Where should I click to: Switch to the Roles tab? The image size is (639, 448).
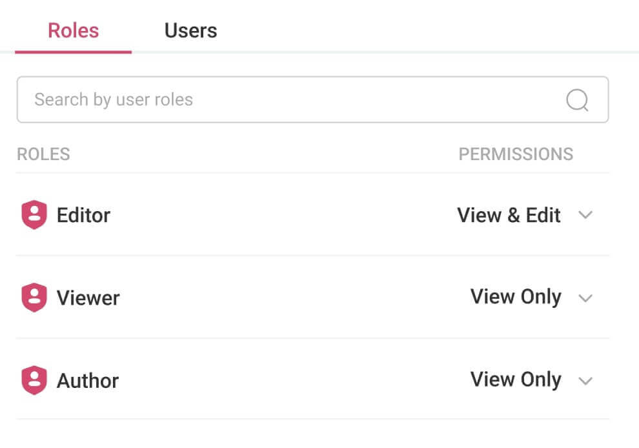73,30
